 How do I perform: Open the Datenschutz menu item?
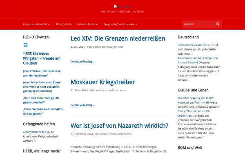64,24
